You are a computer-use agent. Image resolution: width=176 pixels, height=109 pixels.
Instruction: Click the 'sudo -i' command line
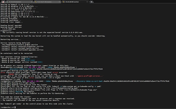[x=12, y=79]
